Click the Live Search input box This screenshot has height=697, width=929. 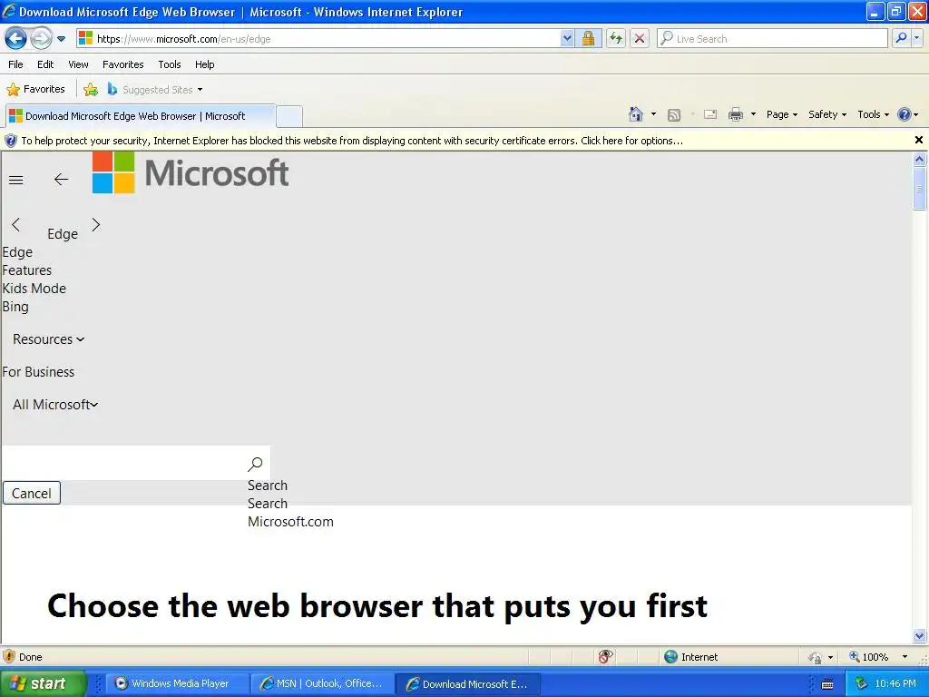pyautogui.click(x=772, y=39)
